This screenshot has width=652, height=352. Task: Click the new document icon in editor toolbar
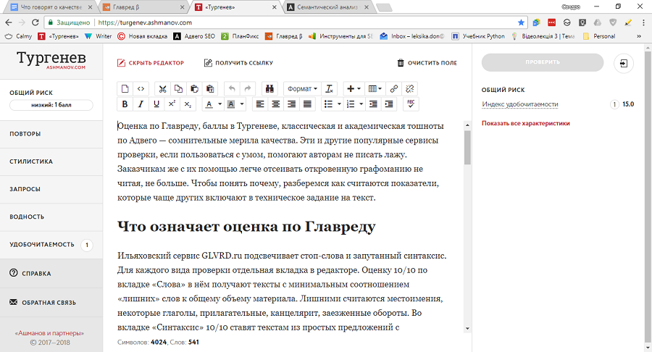[x=125, y=88]
